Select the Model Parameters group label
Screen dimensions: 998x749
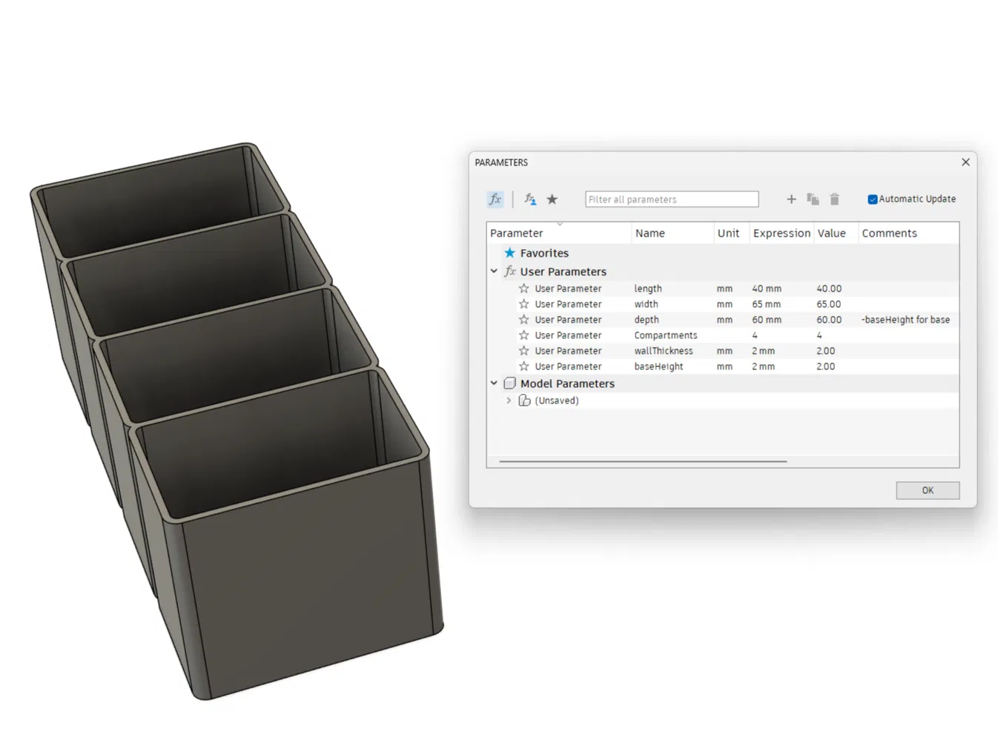point(567,383)
